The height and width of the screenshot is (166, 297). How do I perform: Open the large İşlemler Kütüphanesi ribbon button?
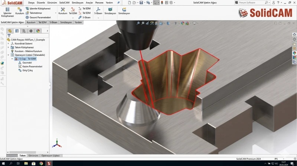(x=7, y=12)
